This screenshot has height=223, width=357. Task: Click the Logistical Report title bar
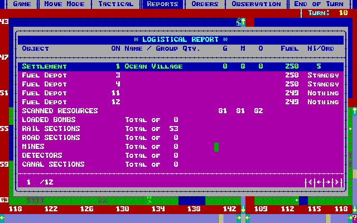point(181,40)
